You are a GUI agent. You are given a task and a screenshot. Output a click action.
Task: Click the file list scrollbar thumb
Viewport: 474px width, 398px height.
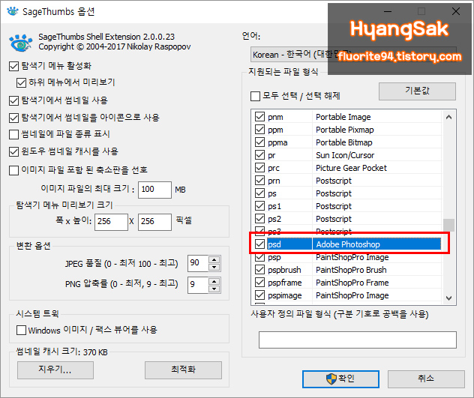(449, 225)
